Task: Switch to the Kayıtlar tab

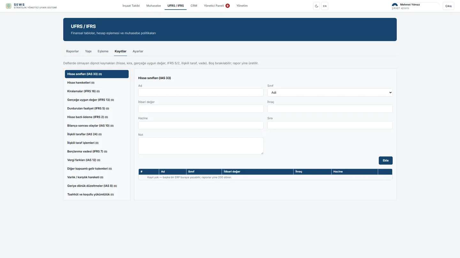Action: (120, 51)
